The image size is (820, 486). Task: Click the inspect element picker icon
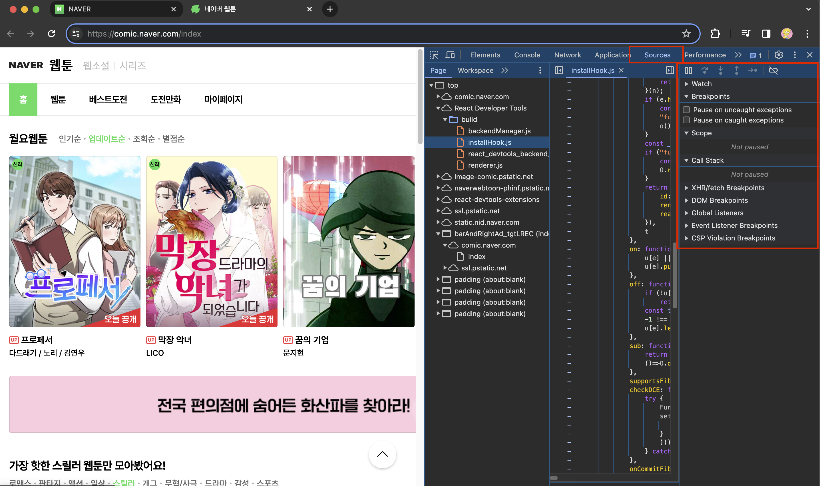[x=434, y=55]
